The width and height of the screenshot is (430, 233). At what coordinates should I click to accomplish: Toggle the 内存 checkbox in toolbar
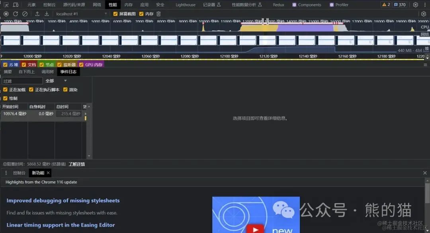(141, 14)
